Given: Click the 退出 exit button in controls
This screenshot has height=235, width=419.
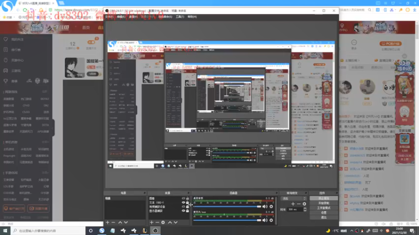Looking at the screenshot, I should coord(324,217).
